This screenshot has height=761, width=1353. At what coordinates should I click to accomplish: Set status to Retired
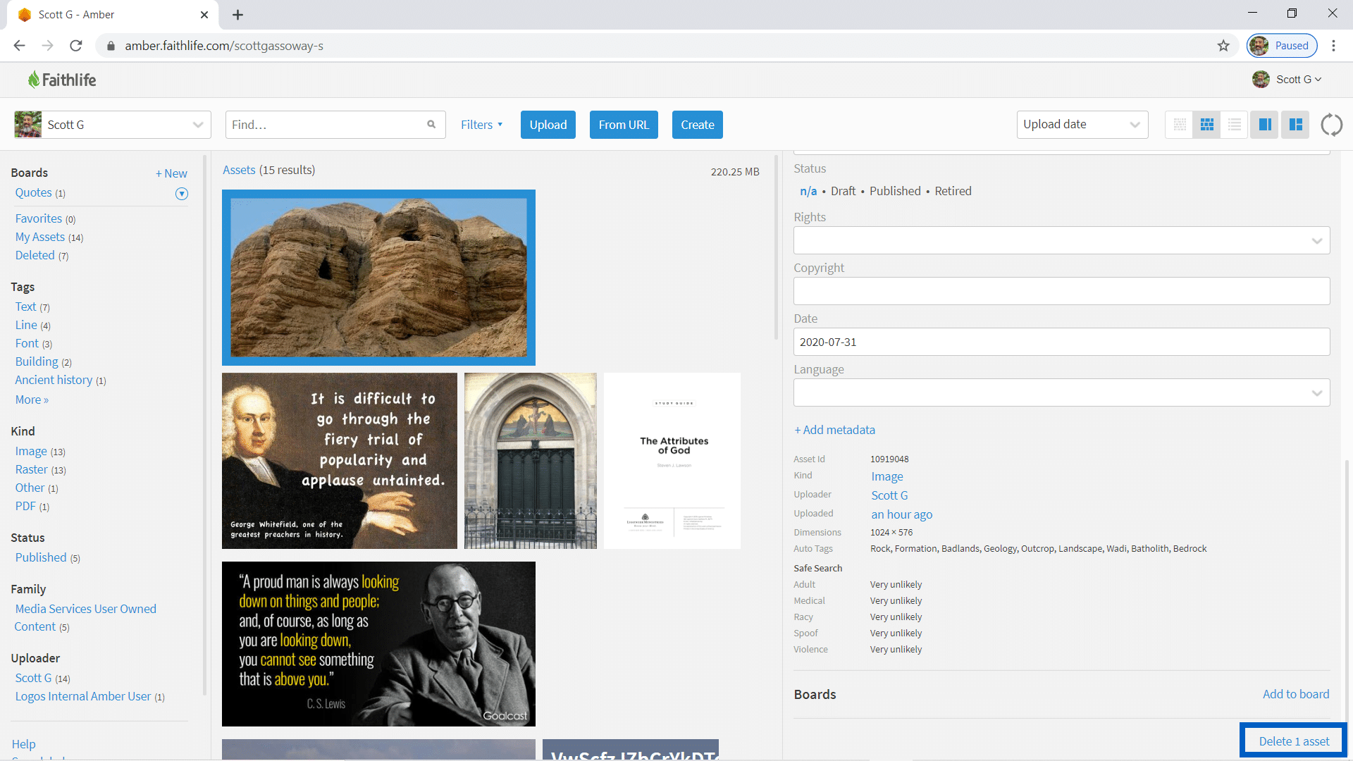953,191
